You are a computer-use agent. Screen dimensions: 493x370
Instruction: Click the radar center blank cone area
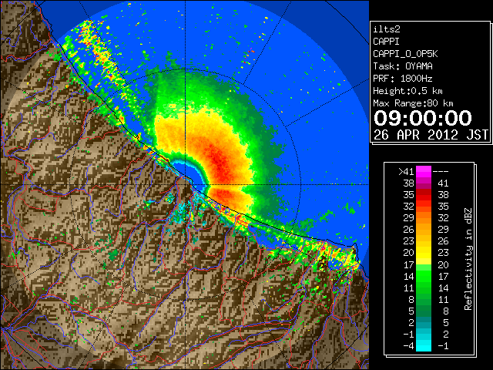click(x=193, y=175)
